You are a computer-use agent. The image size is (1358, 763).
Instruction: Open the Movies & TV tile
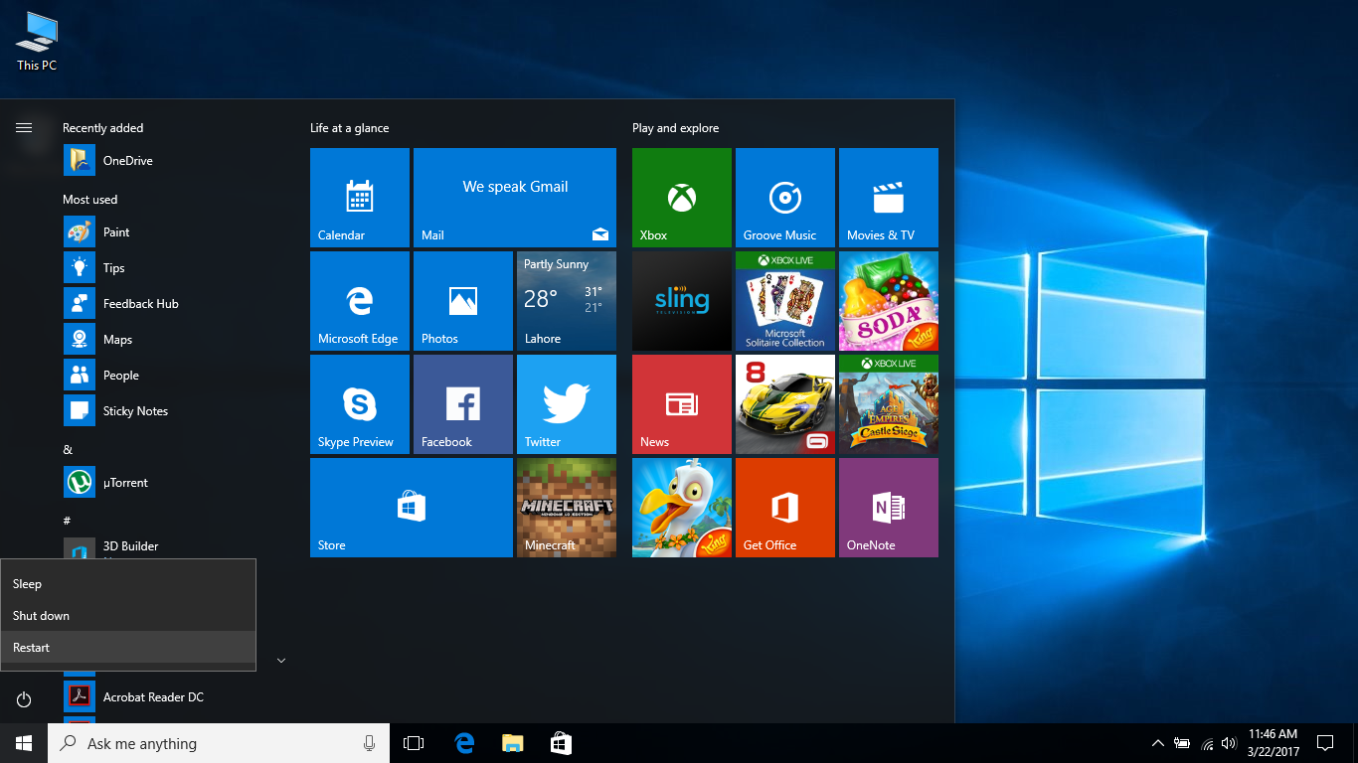(x=889, y=198)
